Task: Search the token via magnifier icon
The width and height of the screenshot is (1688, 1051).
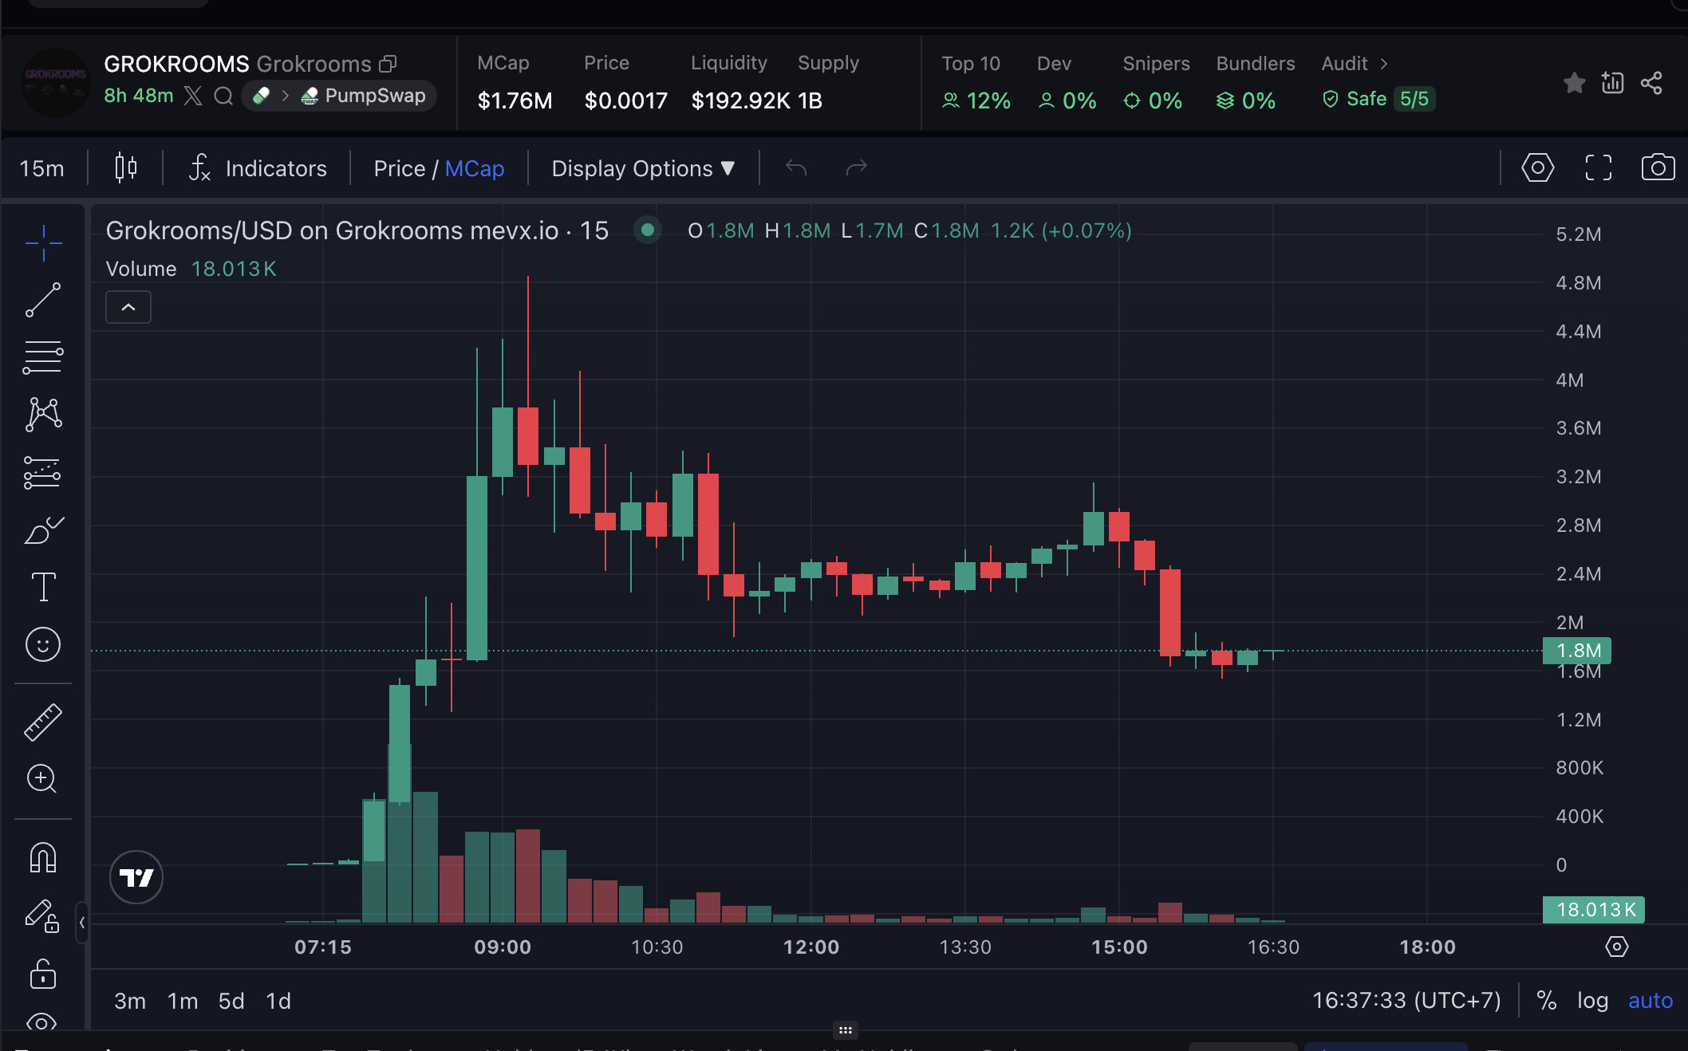Action: pyautogui.click(x=223, y=96)
